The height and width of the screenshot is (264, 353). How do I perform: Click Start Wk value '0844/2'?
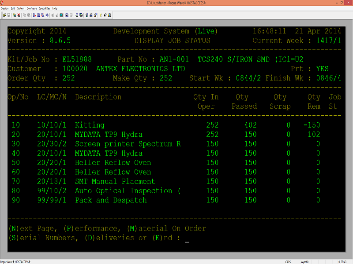pyautogui.click(x=248, y=78)
